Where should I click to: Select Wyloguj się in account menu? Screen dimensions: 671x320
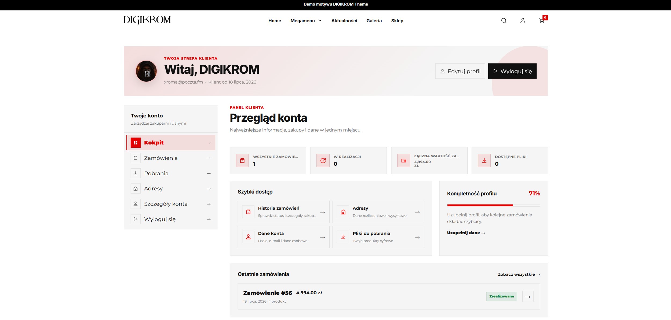coord(171,219)
